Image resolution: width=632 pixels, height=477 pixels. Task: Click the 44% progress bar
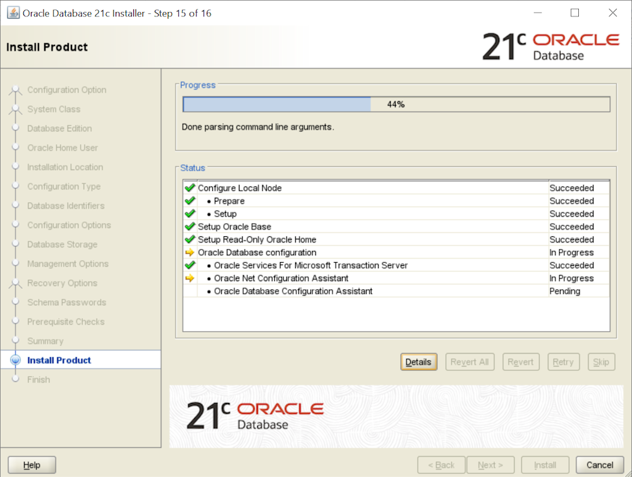pyautogui.click(x=396, y=104)
